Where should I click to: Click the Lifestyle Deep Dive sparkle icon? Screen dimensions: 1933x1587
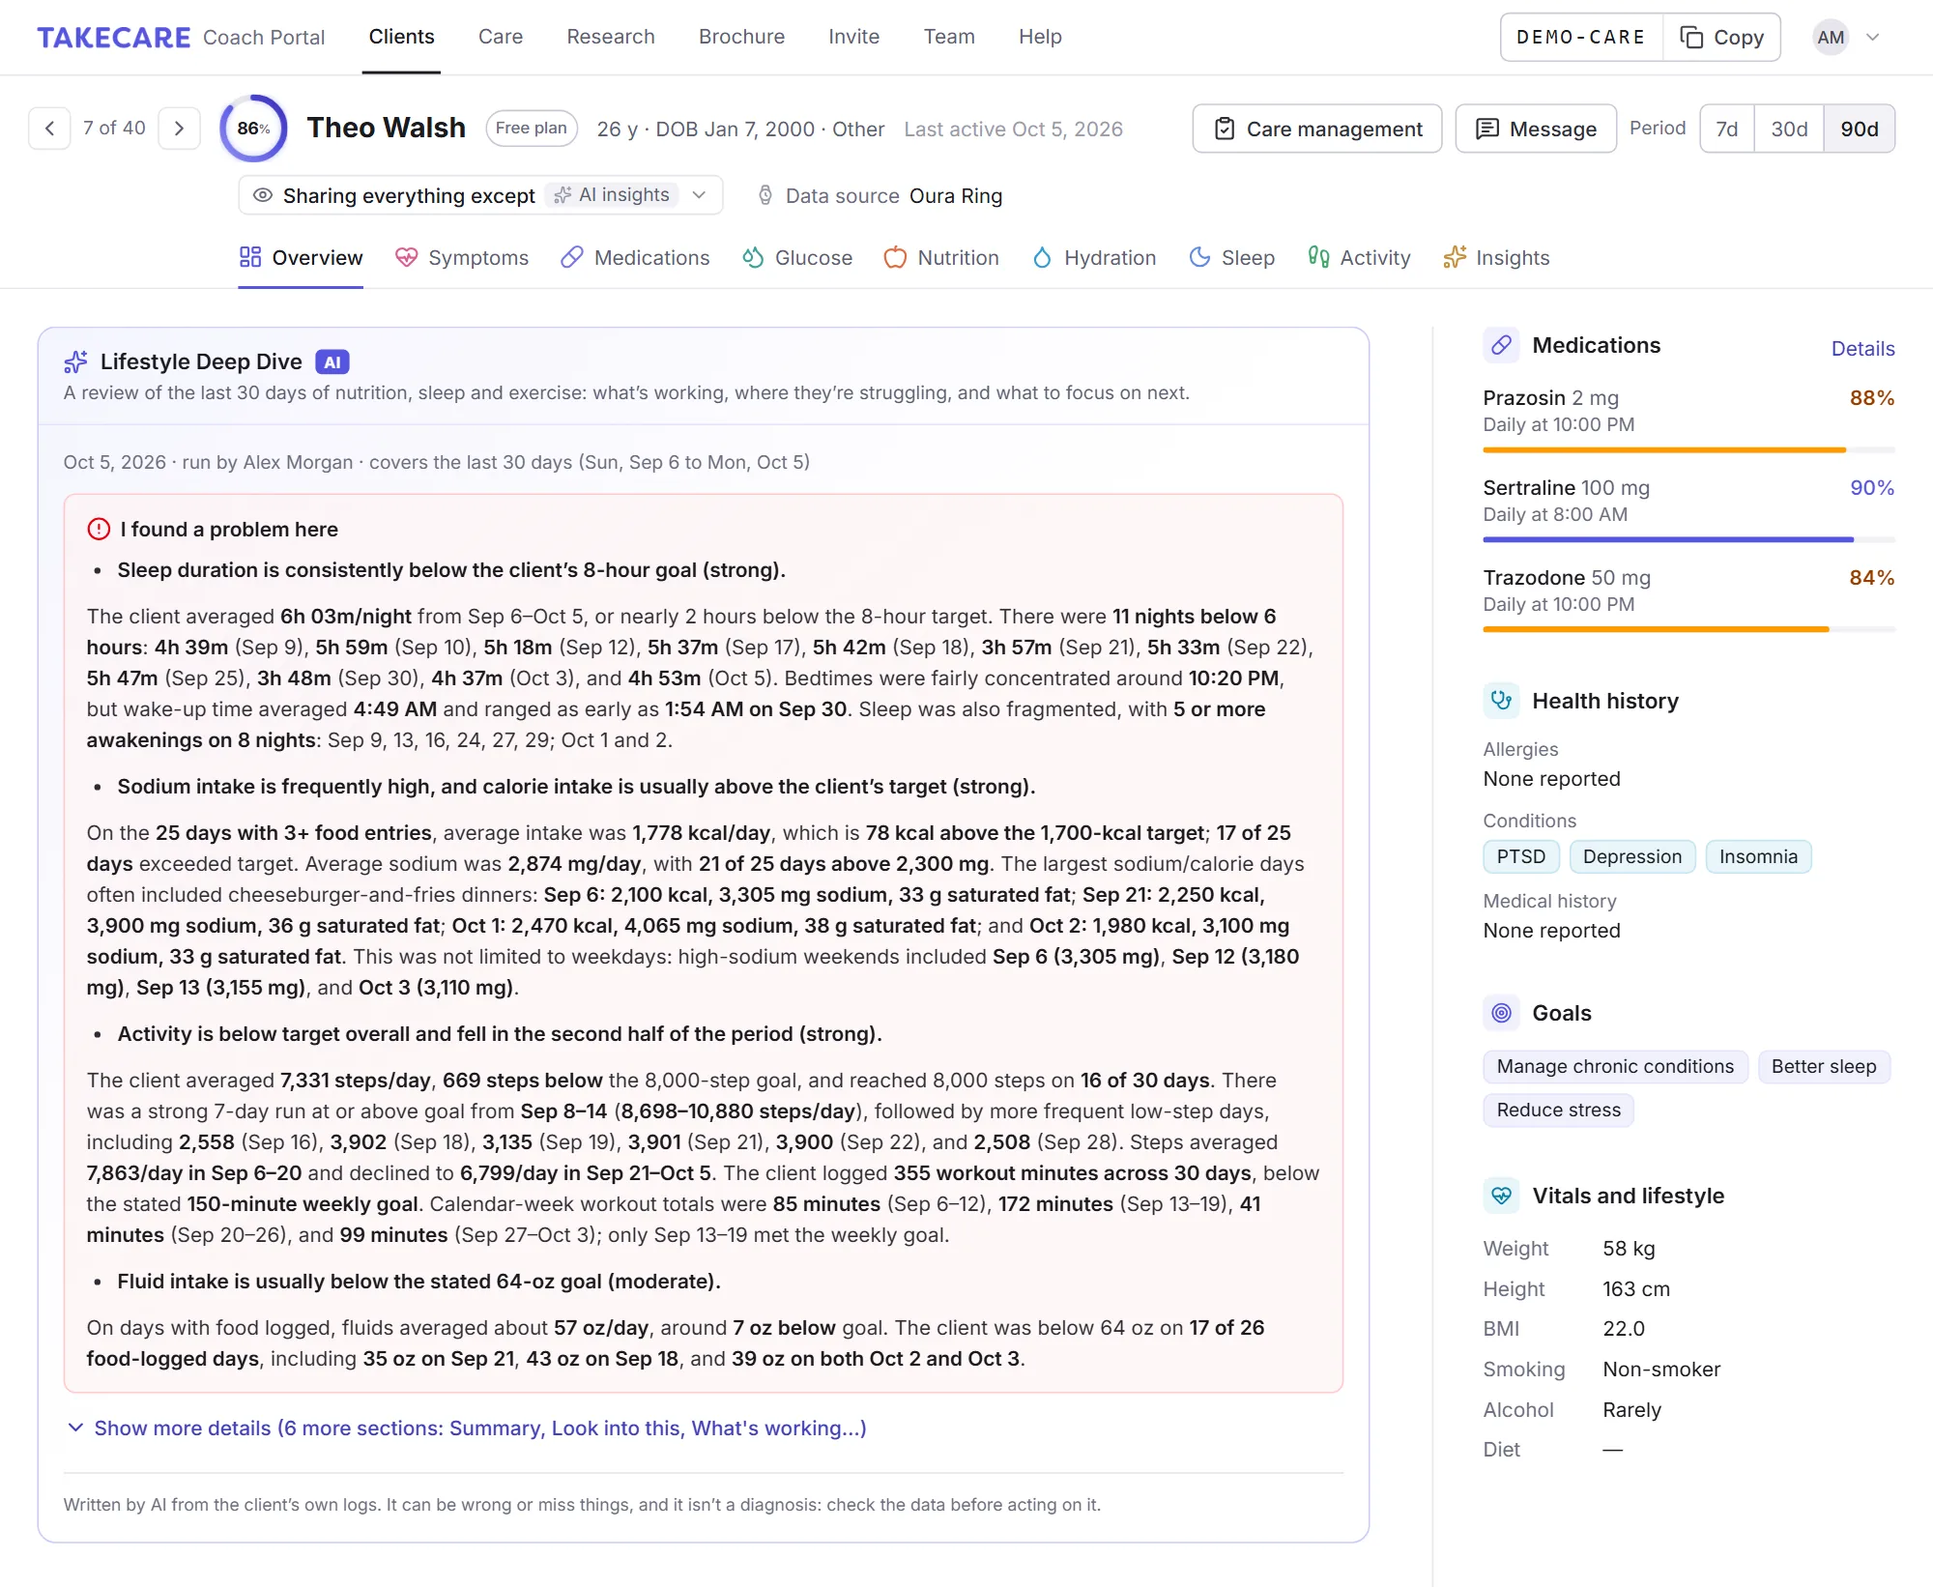[75, 362]
